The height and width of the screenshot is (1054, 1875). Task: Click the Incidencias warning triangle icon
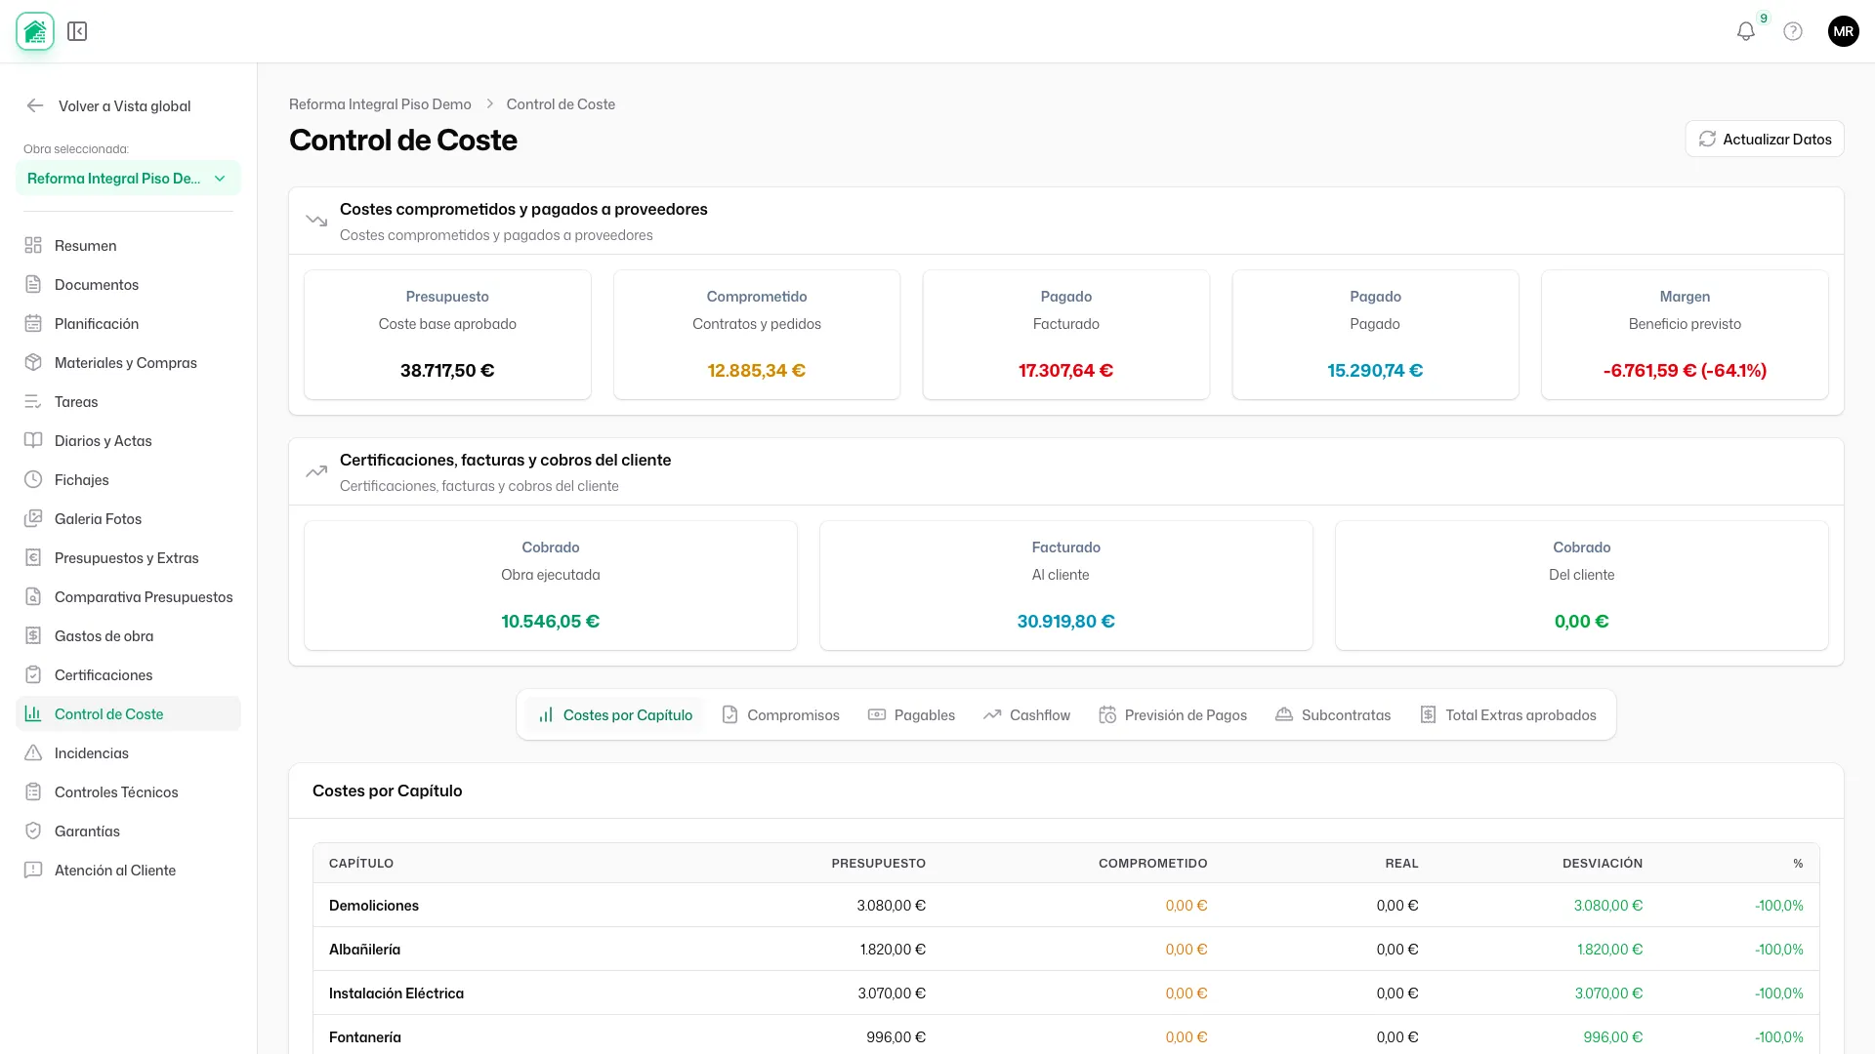coord(33,752)
